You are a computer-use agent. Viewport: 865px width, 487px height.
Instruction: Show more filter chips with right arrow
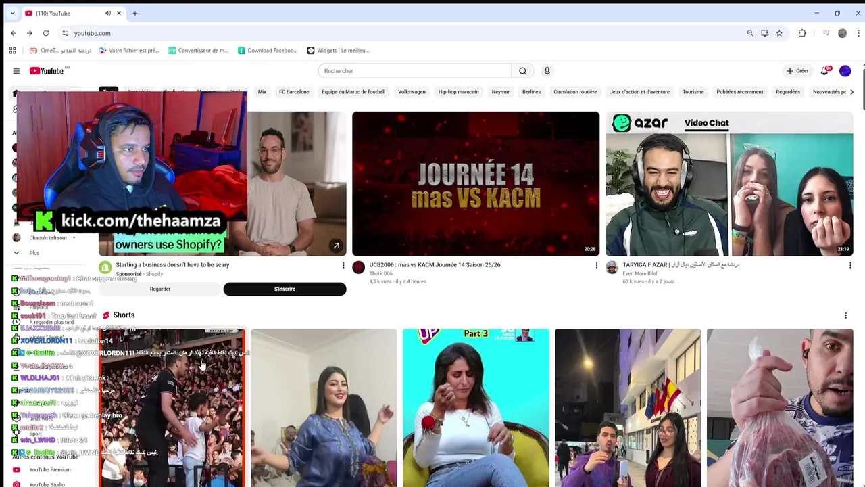[x=851, y=92]
